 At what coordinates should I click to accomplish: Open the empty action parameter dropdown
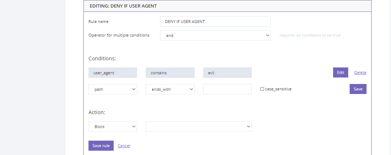199,126
